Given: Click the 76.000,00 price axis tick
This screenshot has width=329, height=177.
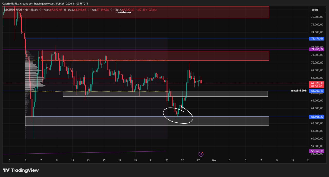Looking at the screenshot, I should click(317, 17).
